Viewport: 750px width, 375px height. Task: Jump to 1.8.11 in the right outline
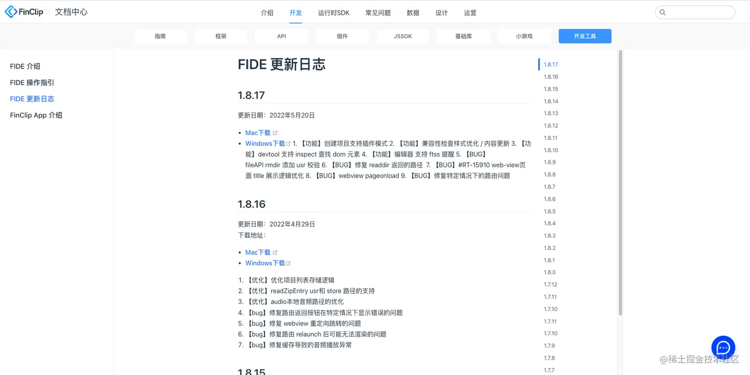(x=551, y=138)
